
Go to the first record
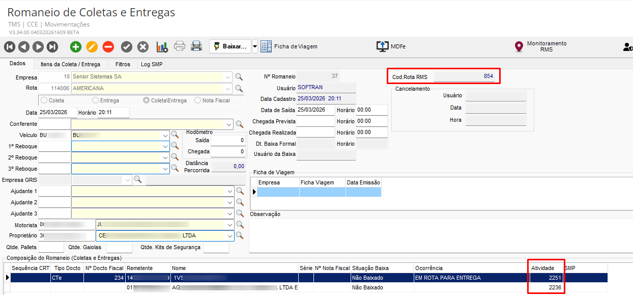pyautogui.click(x=10, y=47)
